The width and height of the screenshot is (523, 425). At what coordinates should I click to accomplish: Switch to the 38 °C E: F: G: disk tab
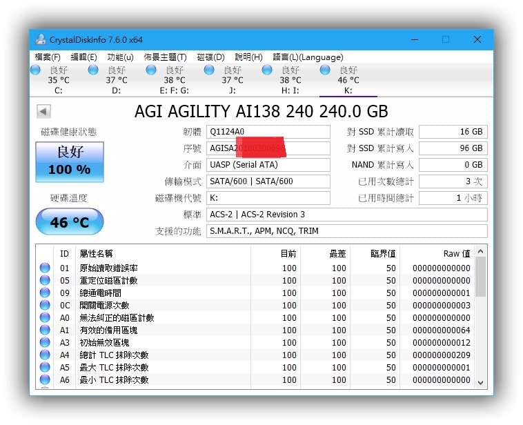pos(175,80)
